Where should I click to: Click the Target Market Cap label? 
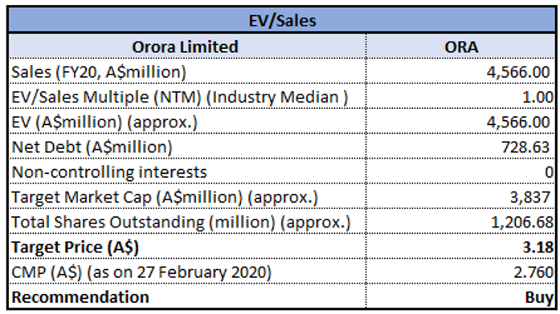coord(165,197)
